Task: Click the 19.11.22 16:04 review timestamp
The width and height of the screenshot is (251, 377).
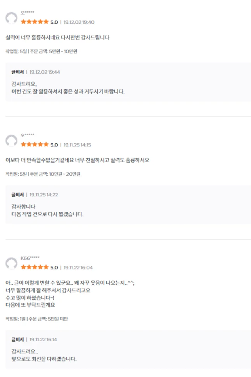Action: tap(78, 267)
